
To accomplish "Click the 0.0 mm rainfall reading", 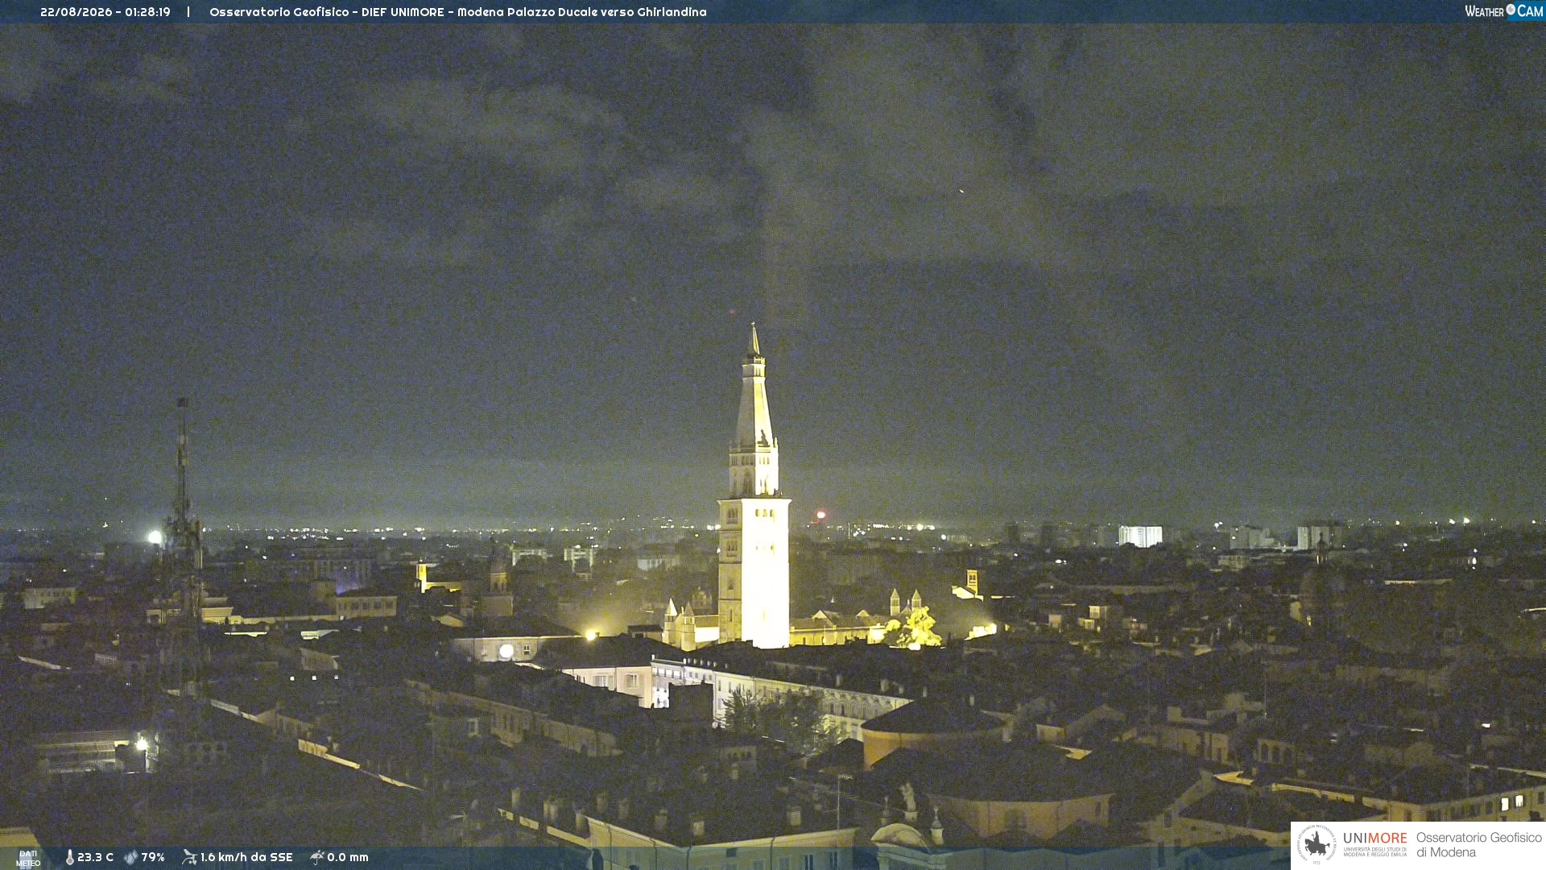I will click(348, 857).
